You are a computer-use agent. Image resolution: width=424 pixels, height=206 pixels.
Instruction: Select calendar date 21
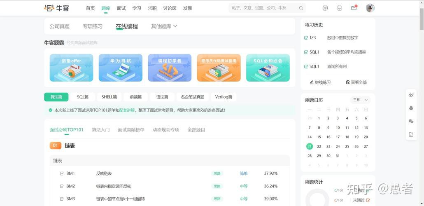click(x=310, y=146)
